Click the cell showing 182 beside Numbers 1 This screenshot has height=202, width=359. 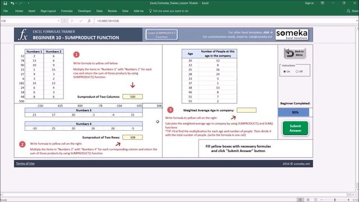pyautogui.click(x=22, y=83)
